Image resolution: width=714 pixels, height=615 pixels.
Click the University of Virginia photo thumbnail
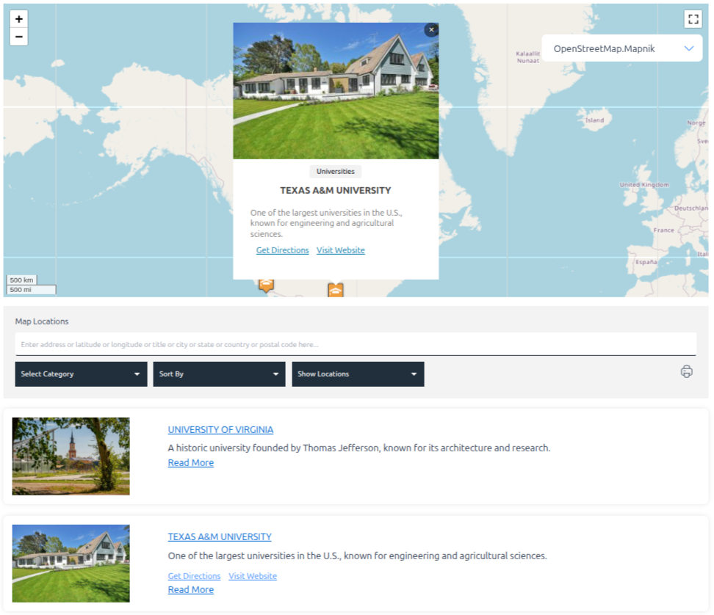point(71,456)
